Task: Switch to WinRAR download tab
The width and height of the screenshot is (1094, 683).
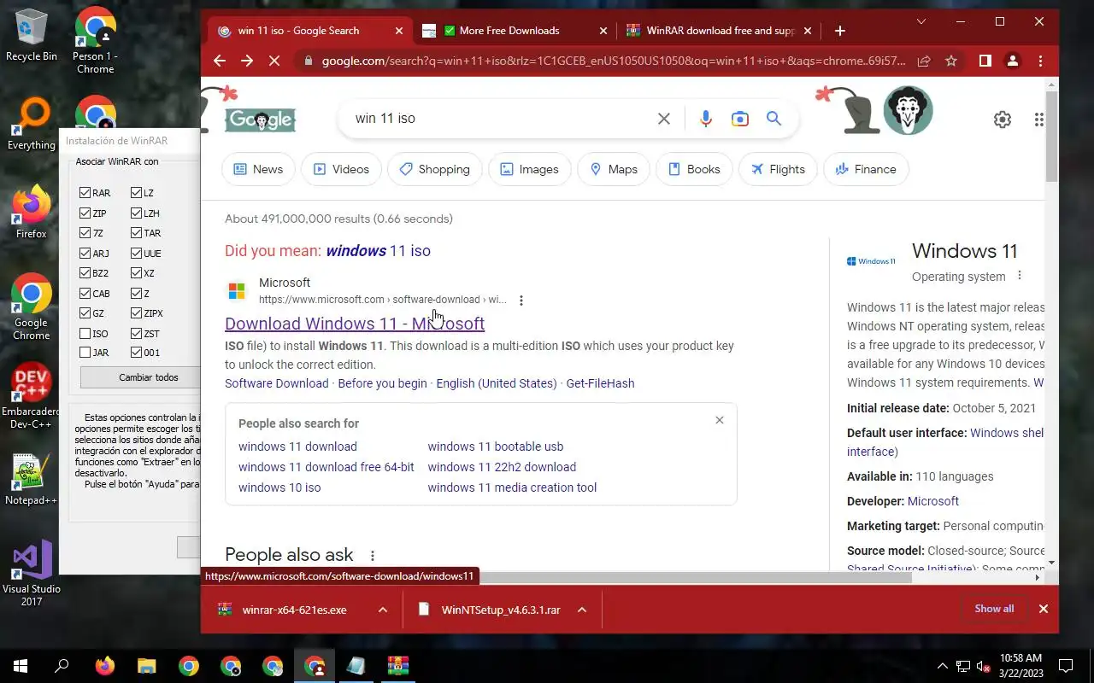Action: tap(721, 31)
